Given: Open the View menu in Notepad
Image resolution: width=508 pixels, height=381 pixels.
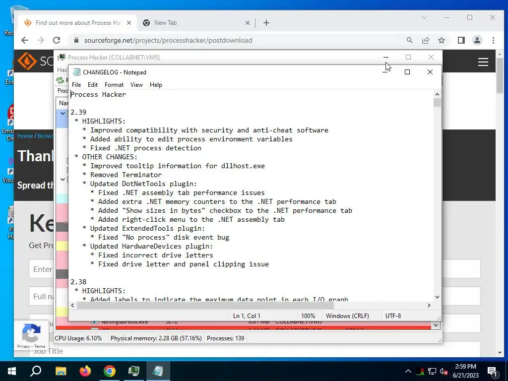Looking at the screenshot, I should pyautogui.click(x=136, y=84).
